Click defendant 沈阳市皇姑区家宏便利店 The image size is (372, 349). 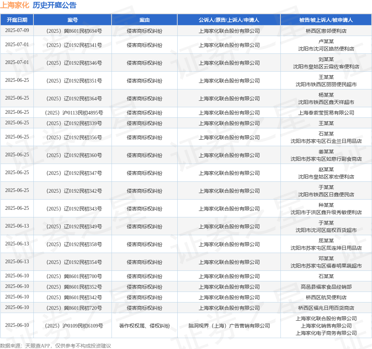(326, 177)
